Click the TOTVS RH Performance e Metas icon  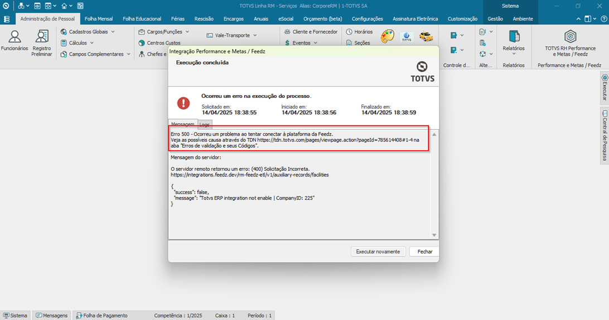(570, 36)
